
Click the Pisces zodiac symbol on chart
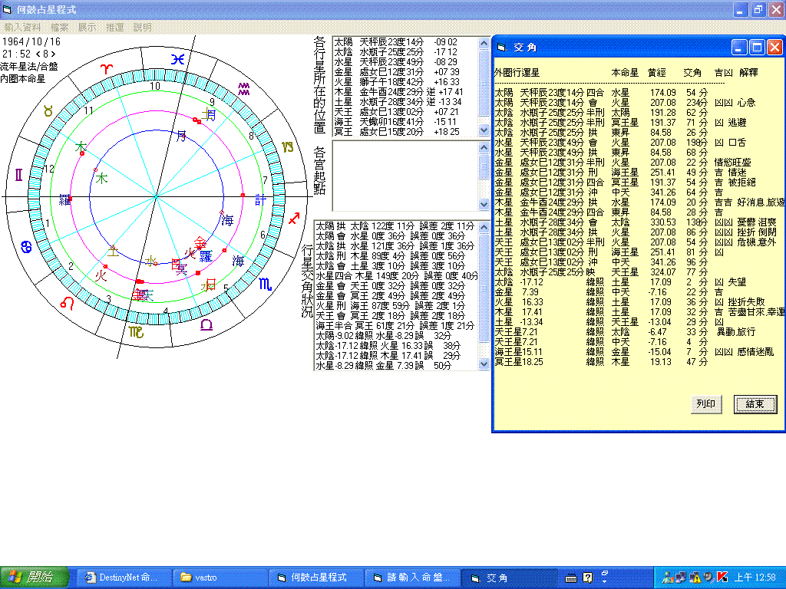pos(177,58)
